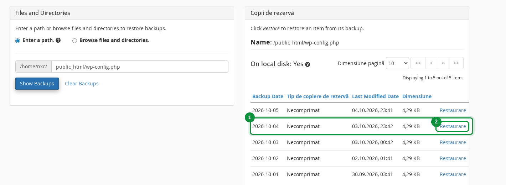Open the page size dropdown showing 10
Image resolution: width=506 pixels, height=185 pixels.
[397, 63]
